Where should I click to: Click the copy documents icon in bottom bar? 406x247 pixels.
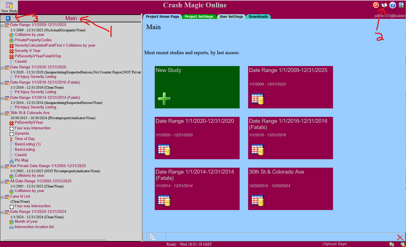152,237
